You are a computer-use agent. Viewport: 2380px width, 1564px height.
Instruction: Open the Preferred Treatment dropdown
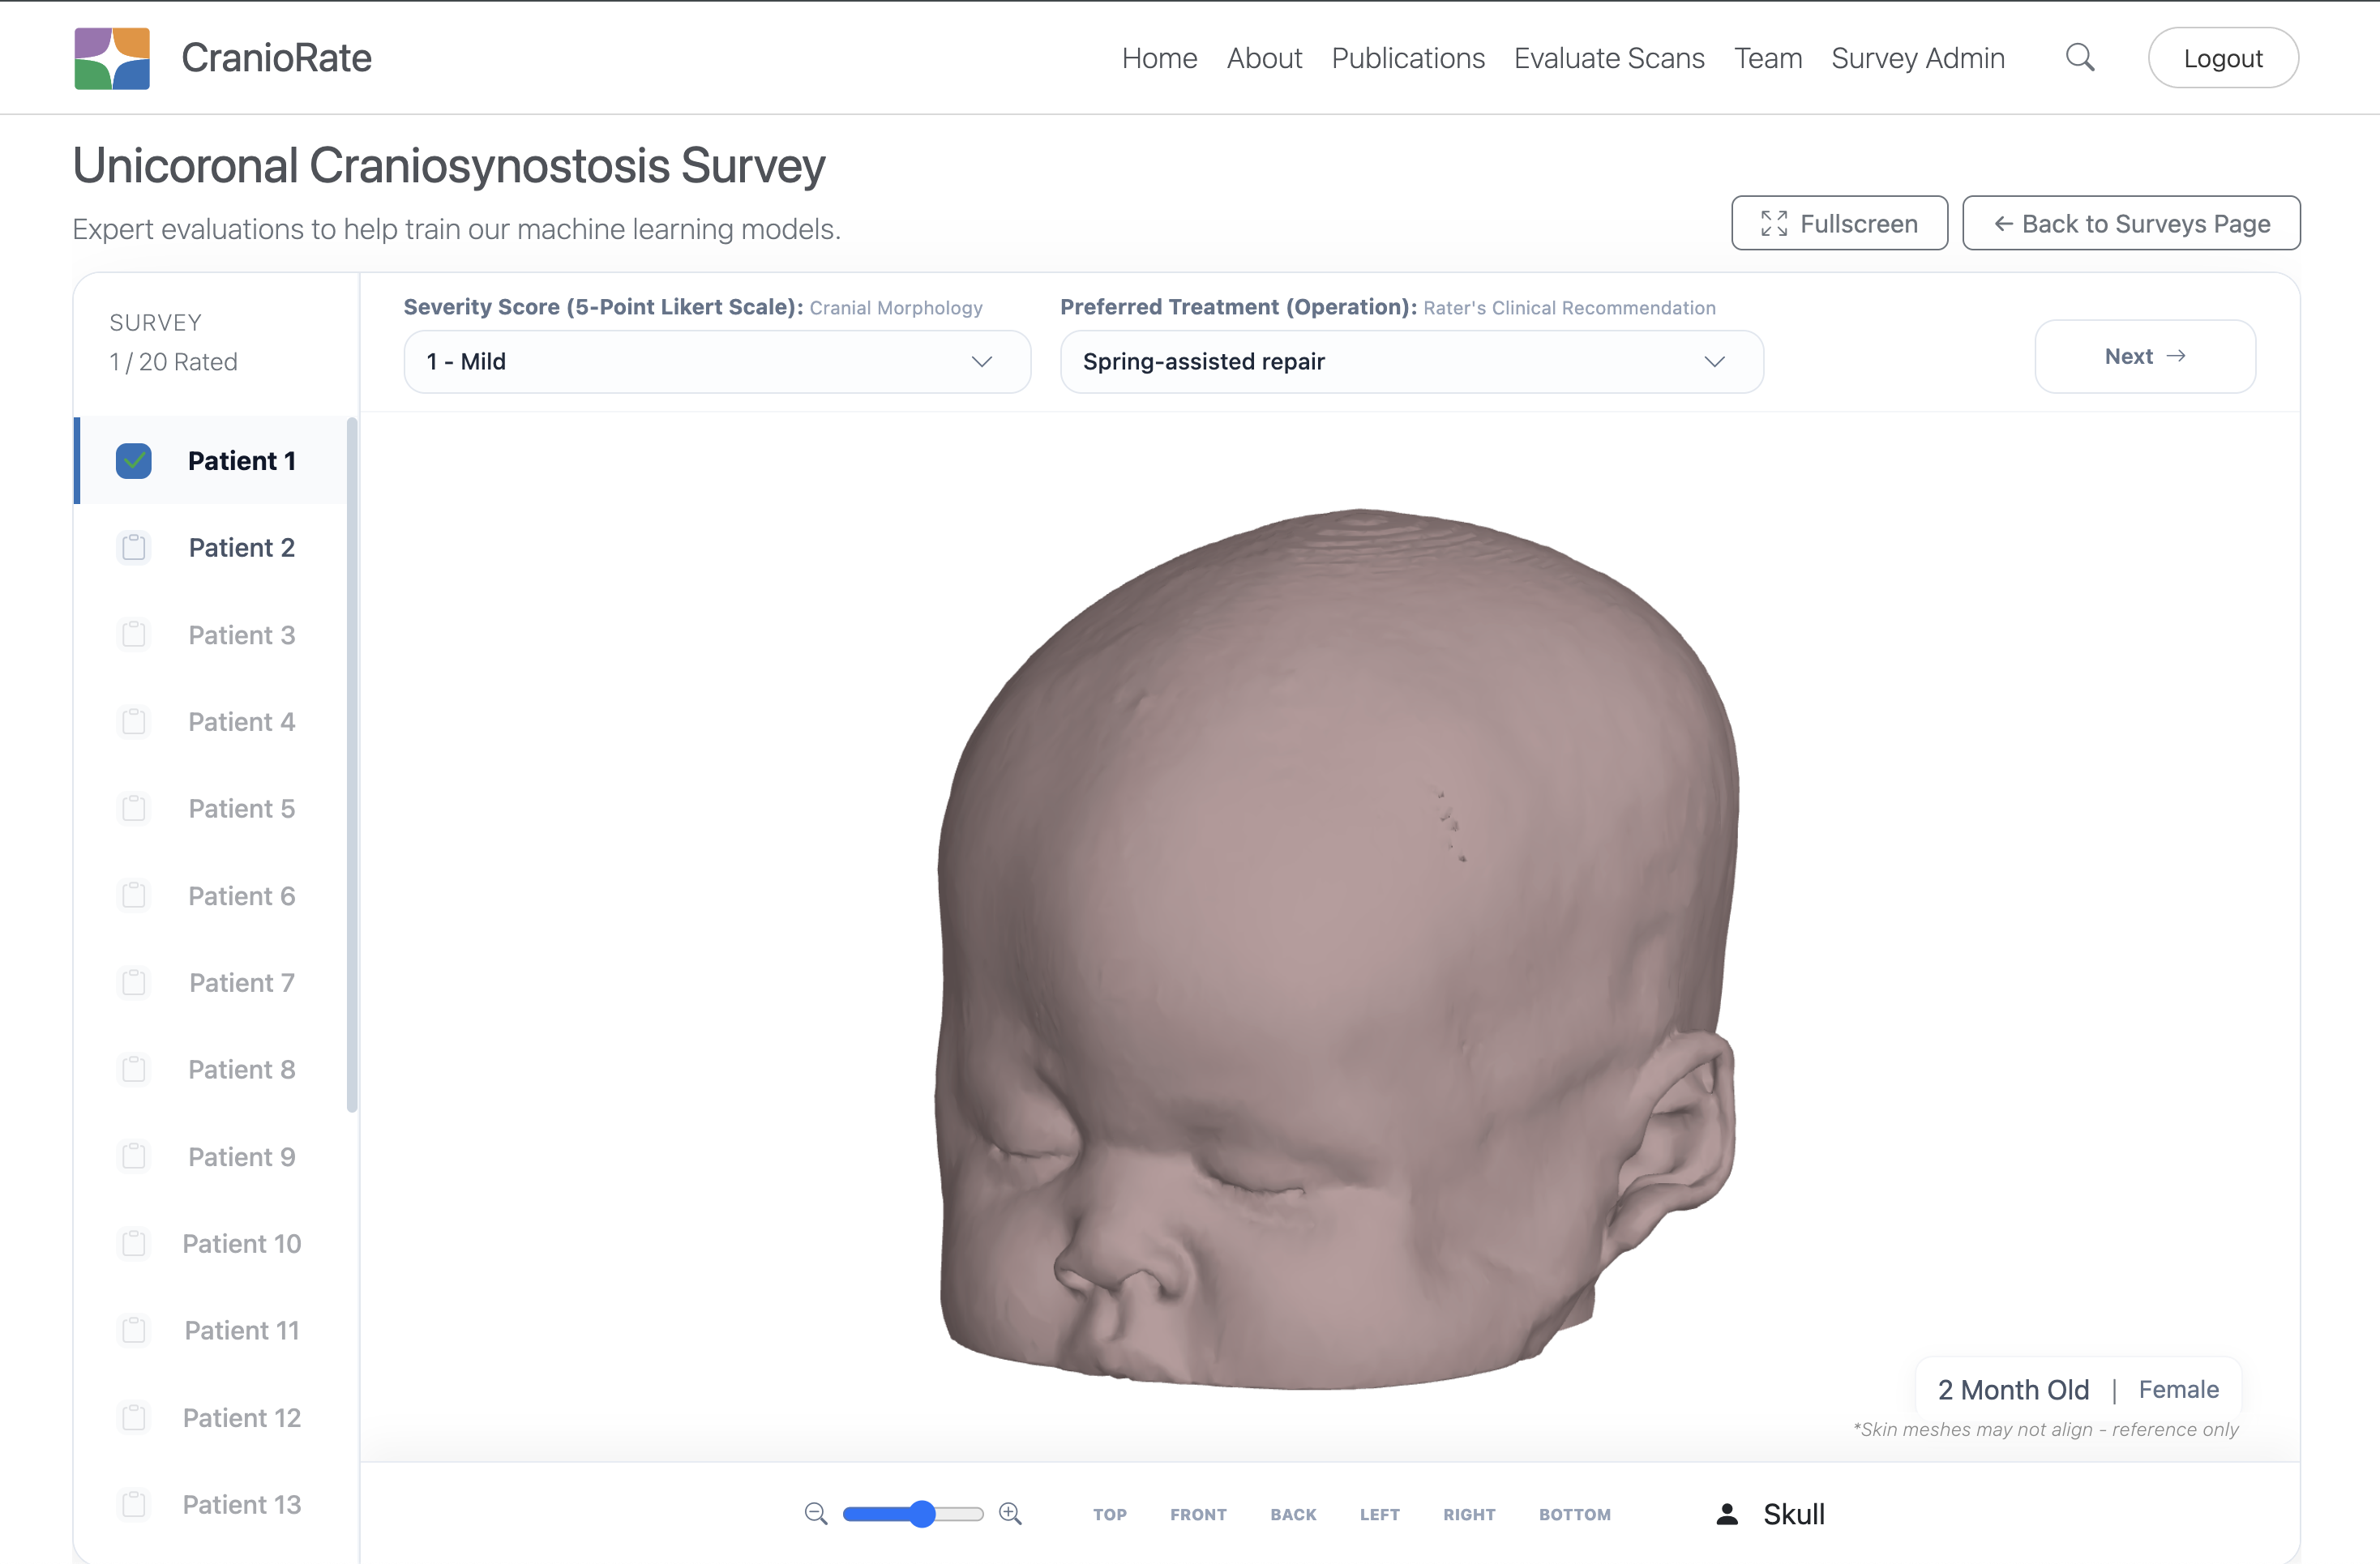point(1411,361)
